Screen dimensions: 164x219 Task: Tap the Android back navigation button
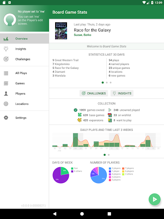click(55, 214)
